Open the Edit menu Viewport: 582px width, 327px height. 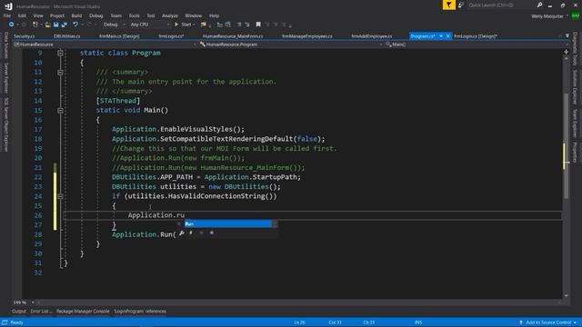pos(22,15)
